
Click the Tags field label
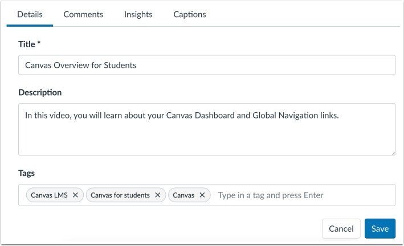27,173
